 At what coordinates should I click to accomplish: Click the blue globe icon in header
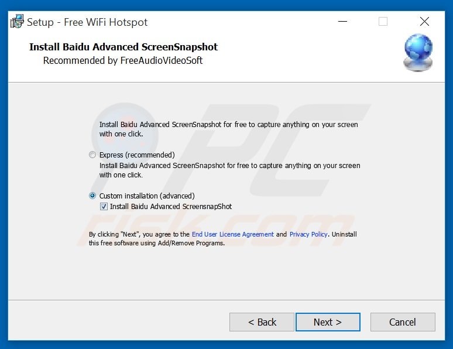[418, 53]
